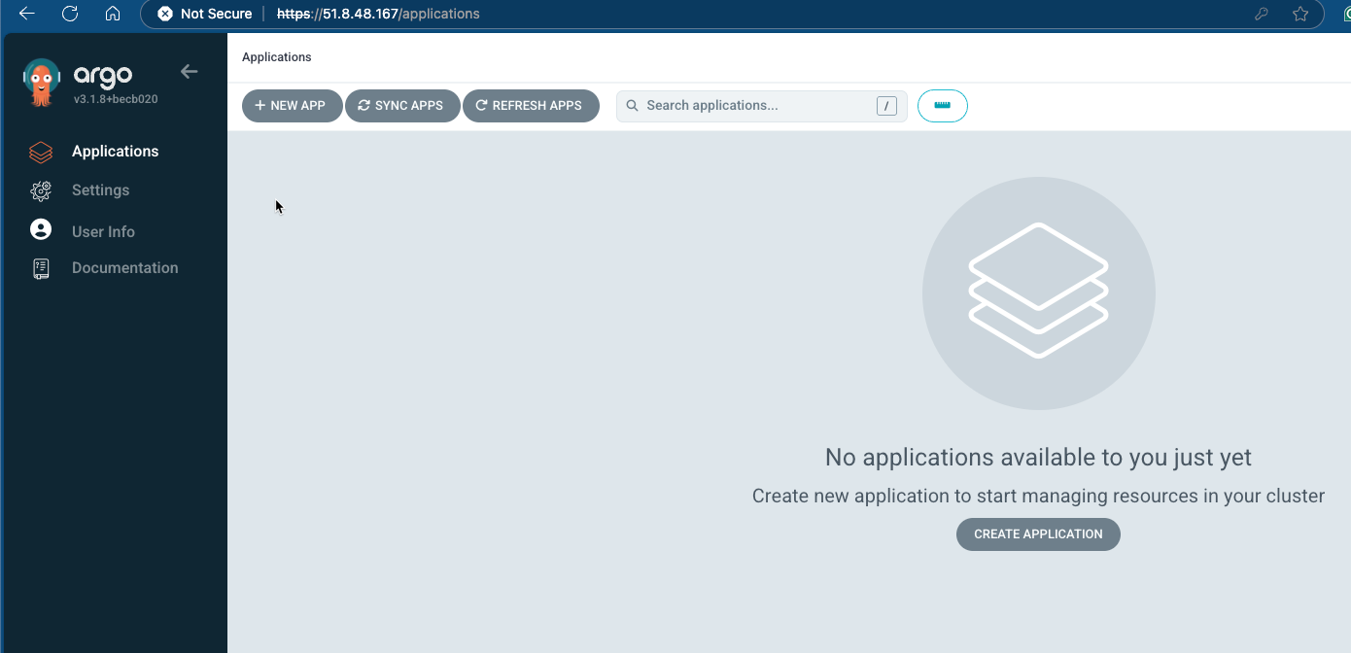1351x653 pixels.
Task: Click the Argo octopus logo
Action: tap(42, 83)
